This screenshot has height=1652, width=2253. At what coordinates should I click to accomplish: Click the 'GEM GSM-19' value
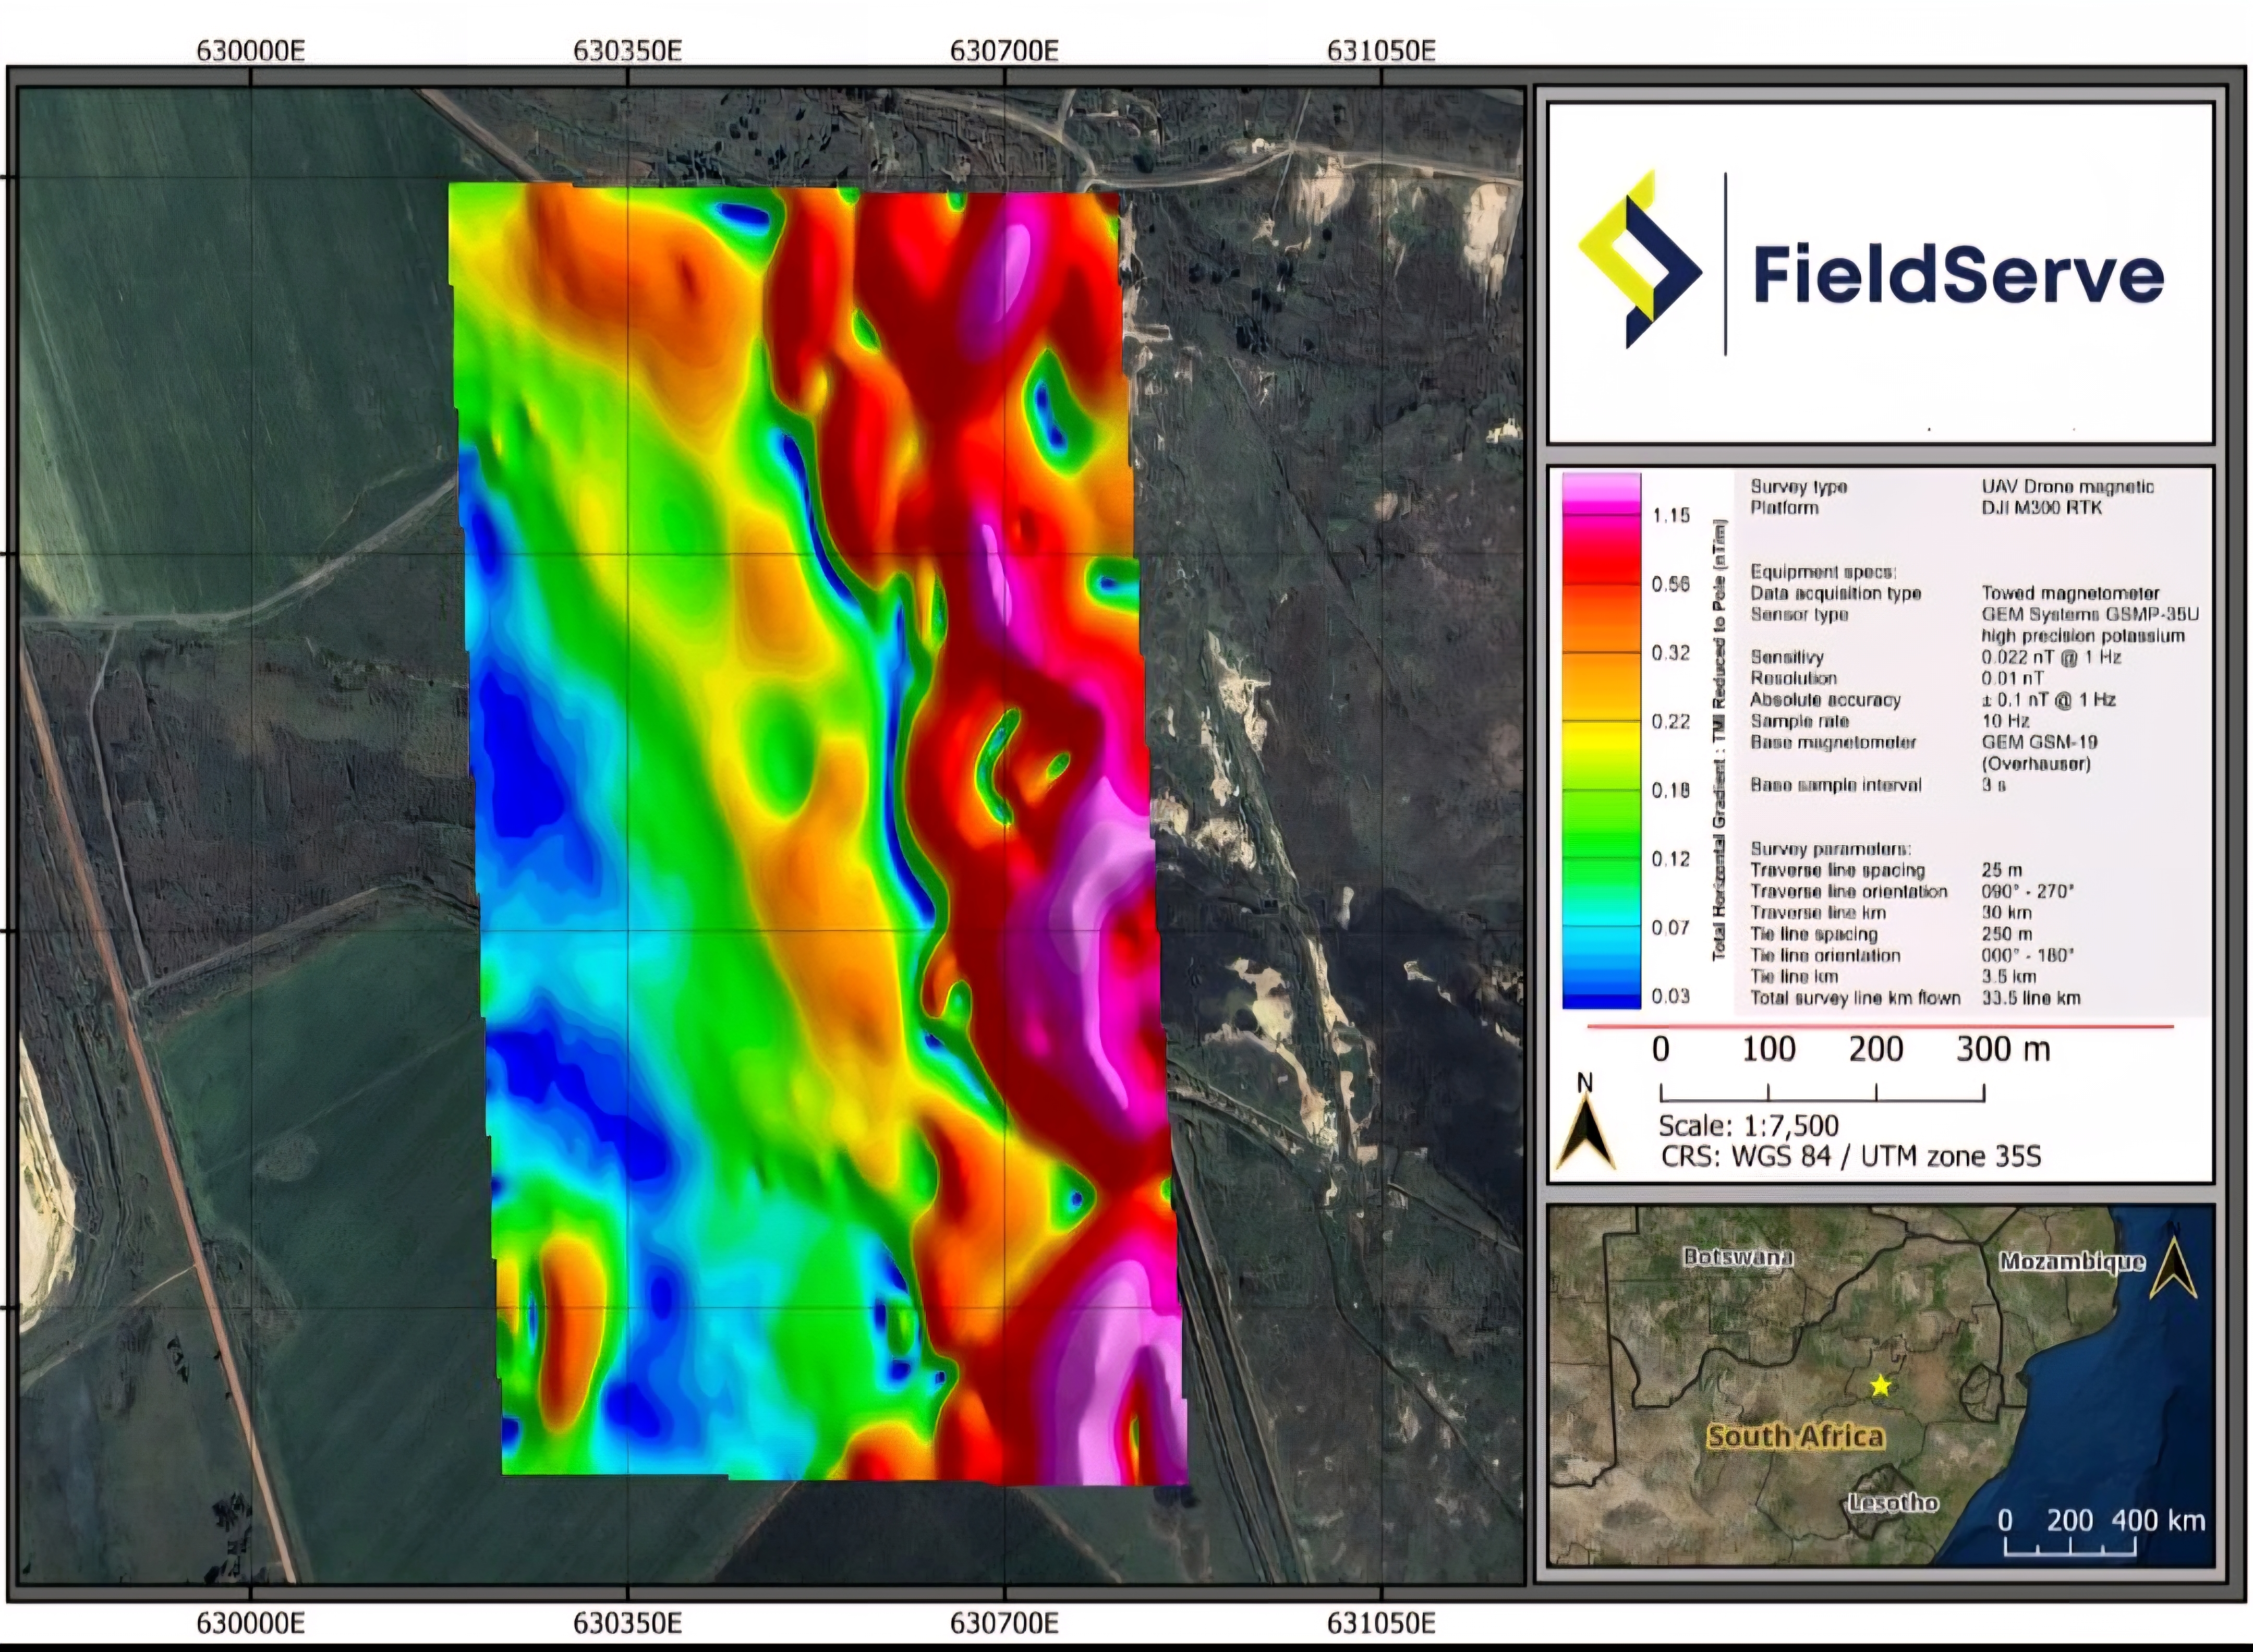tap(2039, 742)
